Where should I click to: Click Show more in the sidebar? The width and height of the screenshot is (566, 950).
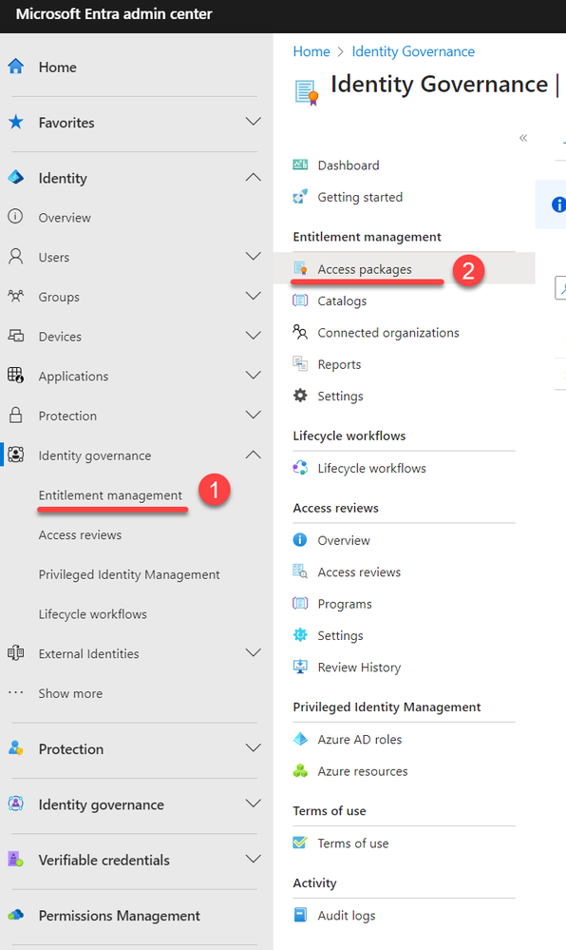pyautogui.click(x=70, y=693)
